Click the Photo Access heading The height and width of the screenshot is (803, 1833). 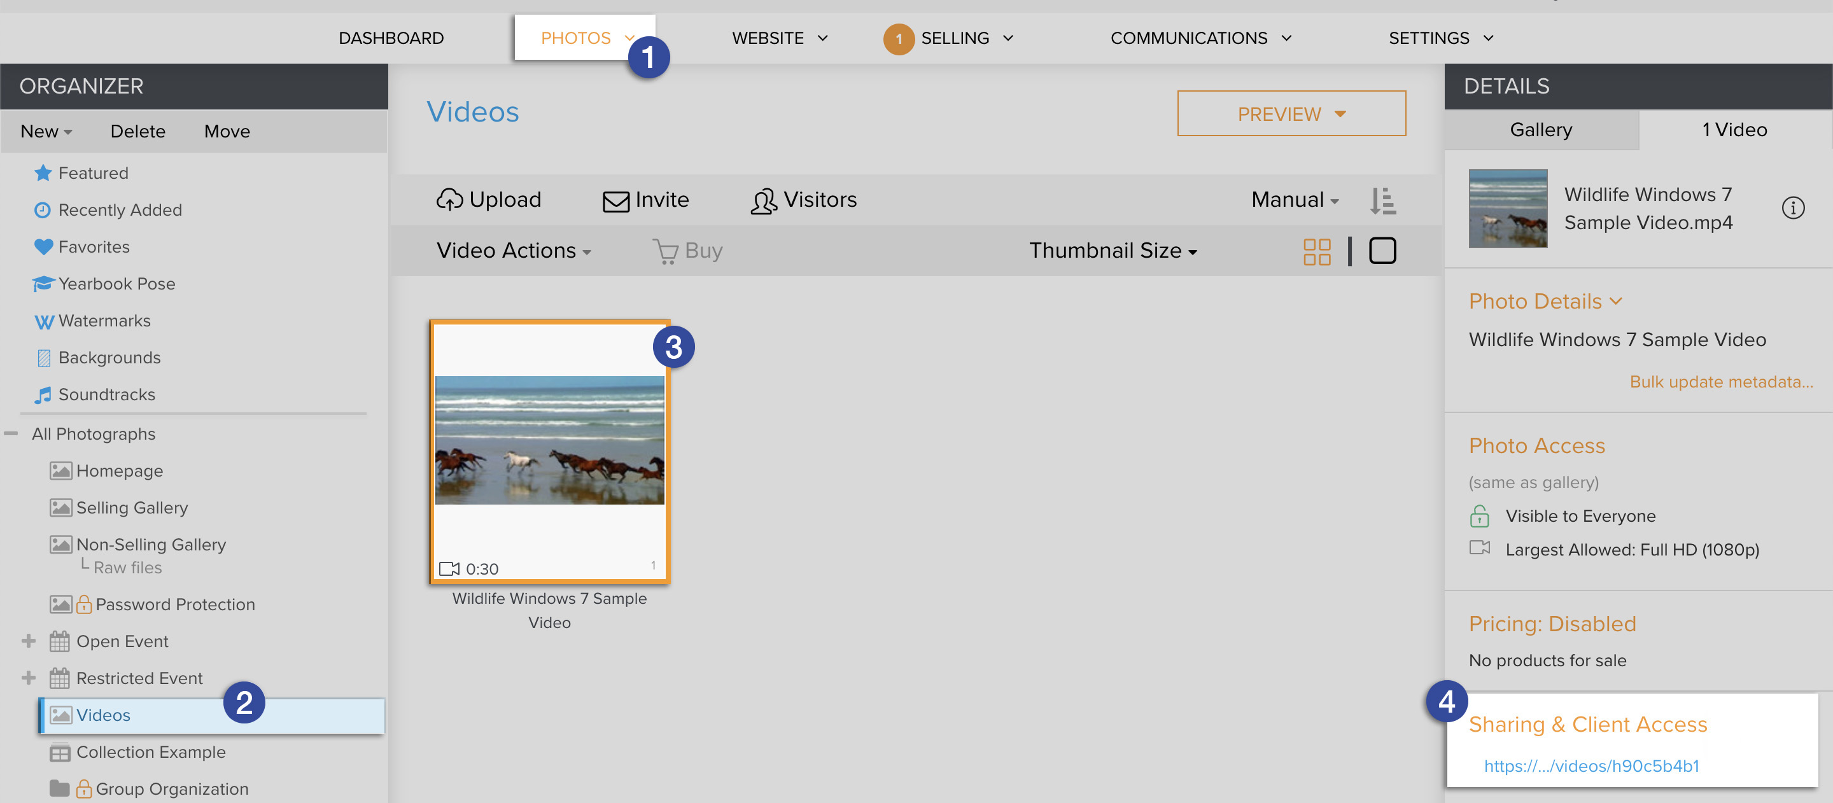(x=1537, y=446)
